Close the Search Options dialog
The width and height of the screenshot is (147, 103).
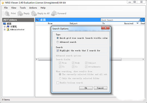106,28
